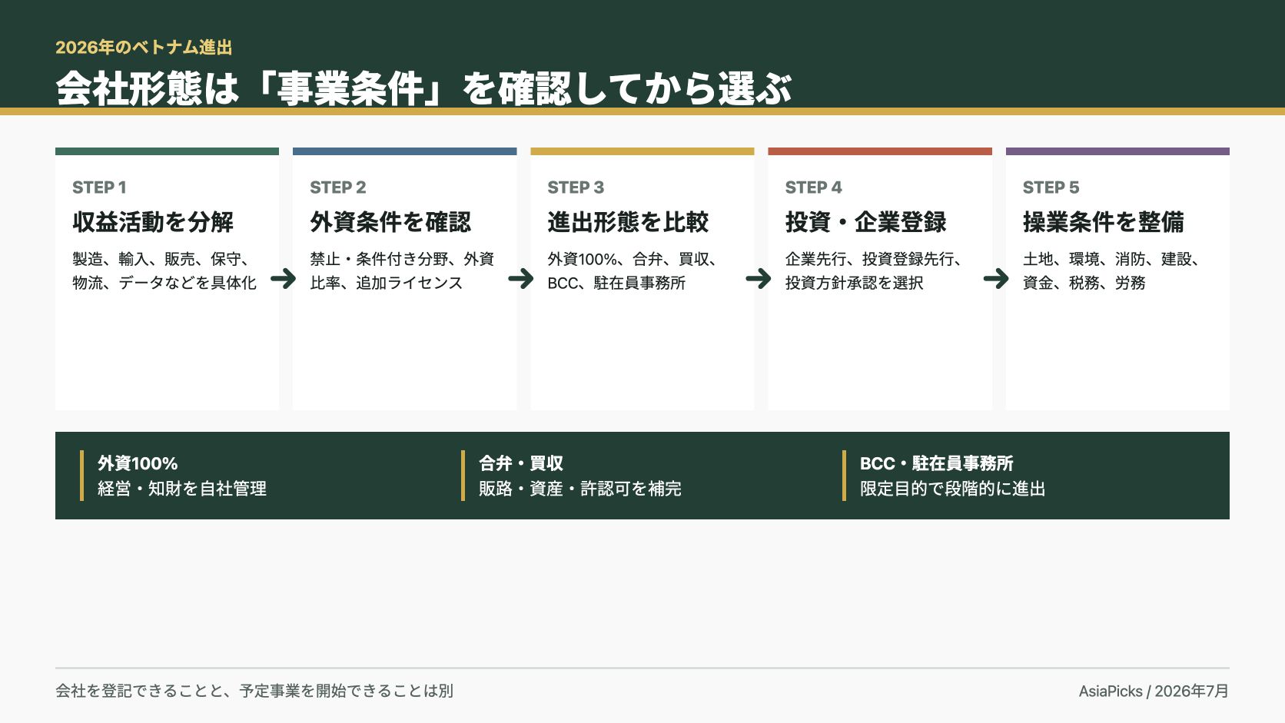Click the heading 外資条件を確認

(390, 222)
